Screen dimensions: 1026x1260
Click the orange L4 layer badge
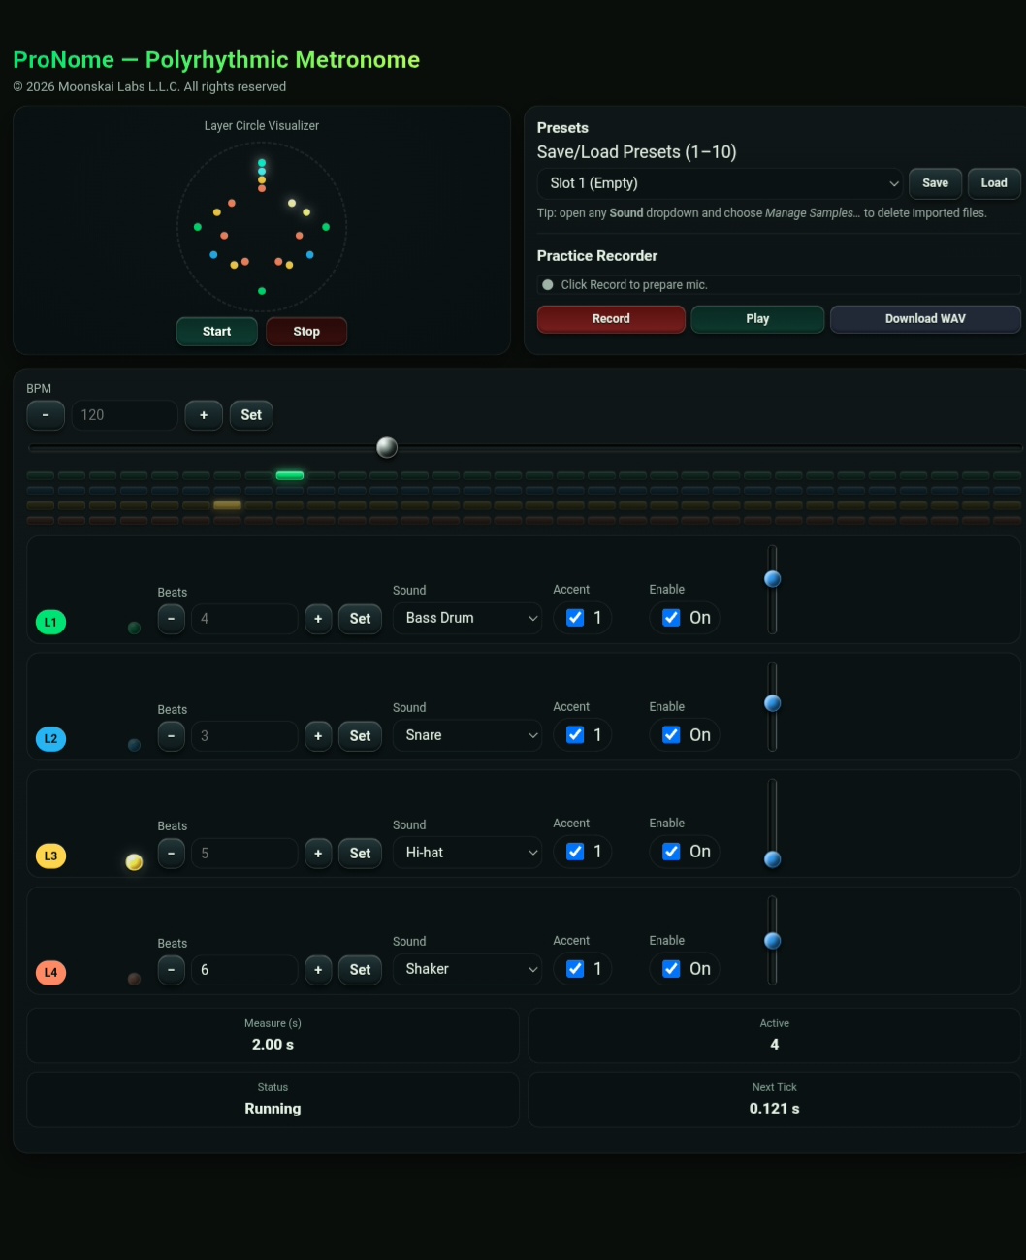pos(50,972)
